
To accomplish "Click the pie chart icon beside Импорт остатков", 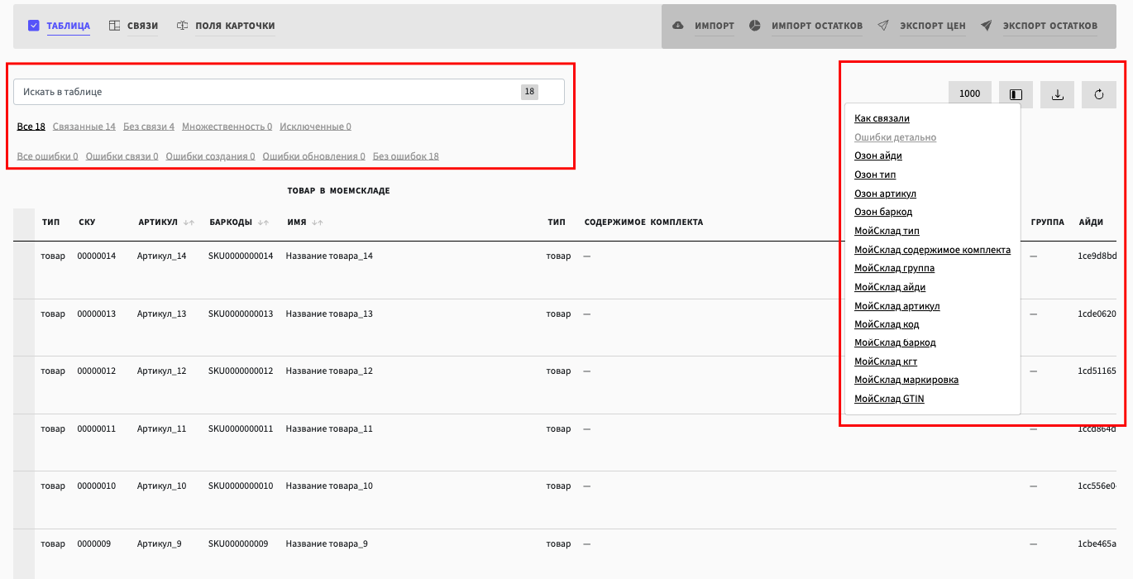I will [x=755, y=26].
